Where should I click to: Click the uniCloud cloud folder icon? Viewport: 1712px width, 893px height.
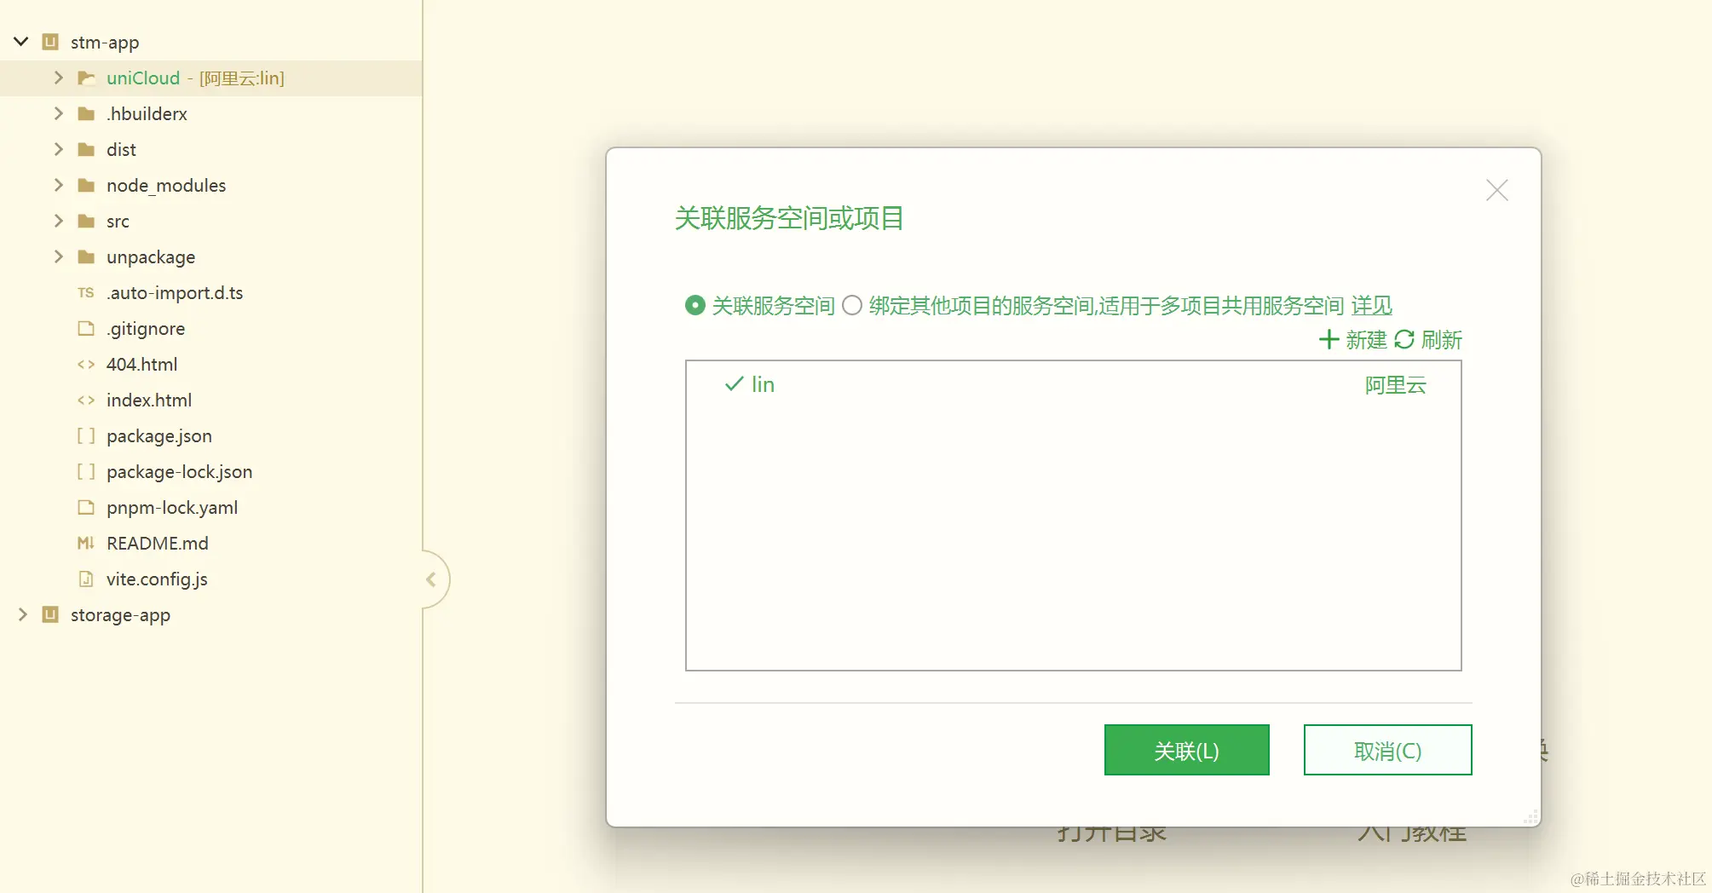(x=86, y=78)
